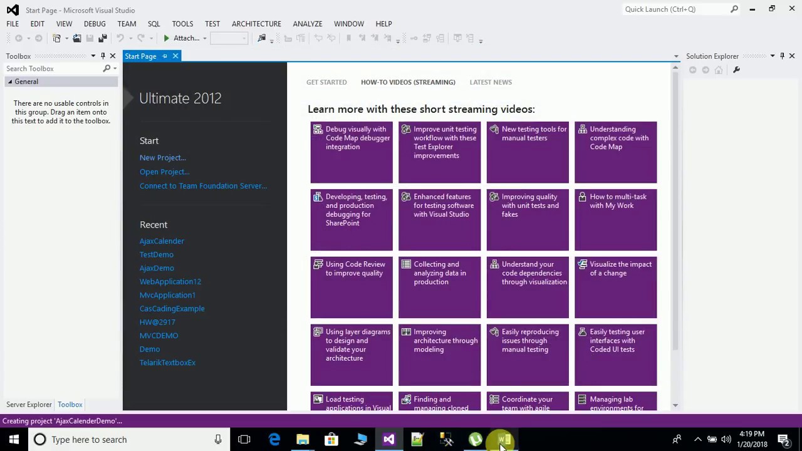Switch to the GET STARTED tab
Image resolution: width=802 pixels, height=451 pixels.
(326, 82)
